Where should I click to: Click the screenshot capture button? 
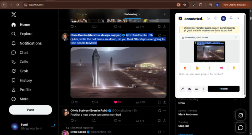tap(197, 89)
